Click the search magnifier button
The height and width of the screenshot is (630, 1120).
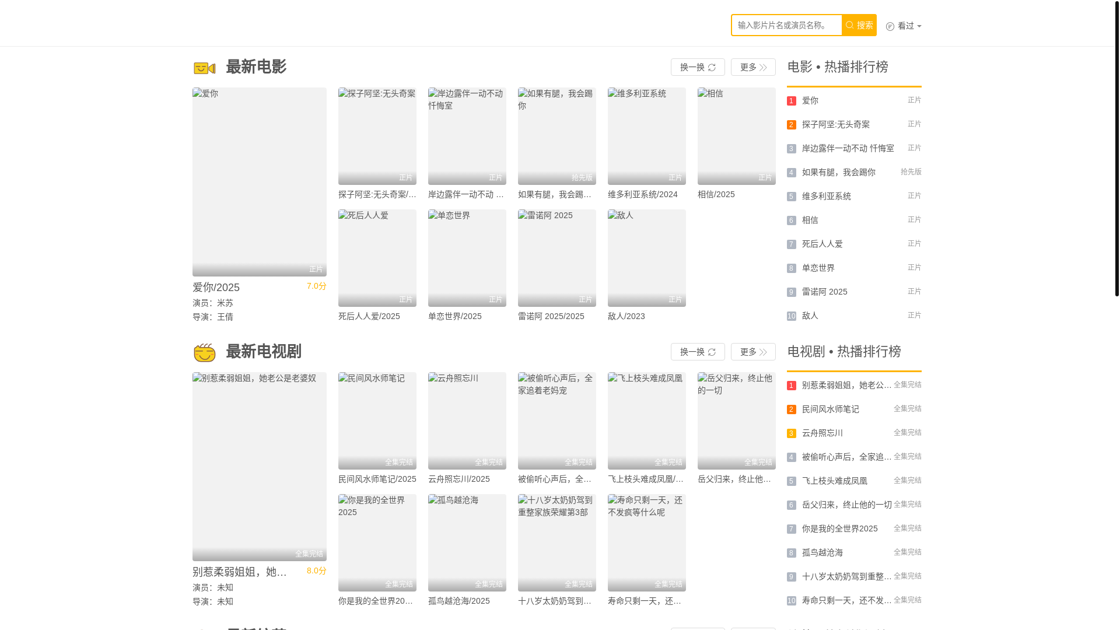pos(859,25)
